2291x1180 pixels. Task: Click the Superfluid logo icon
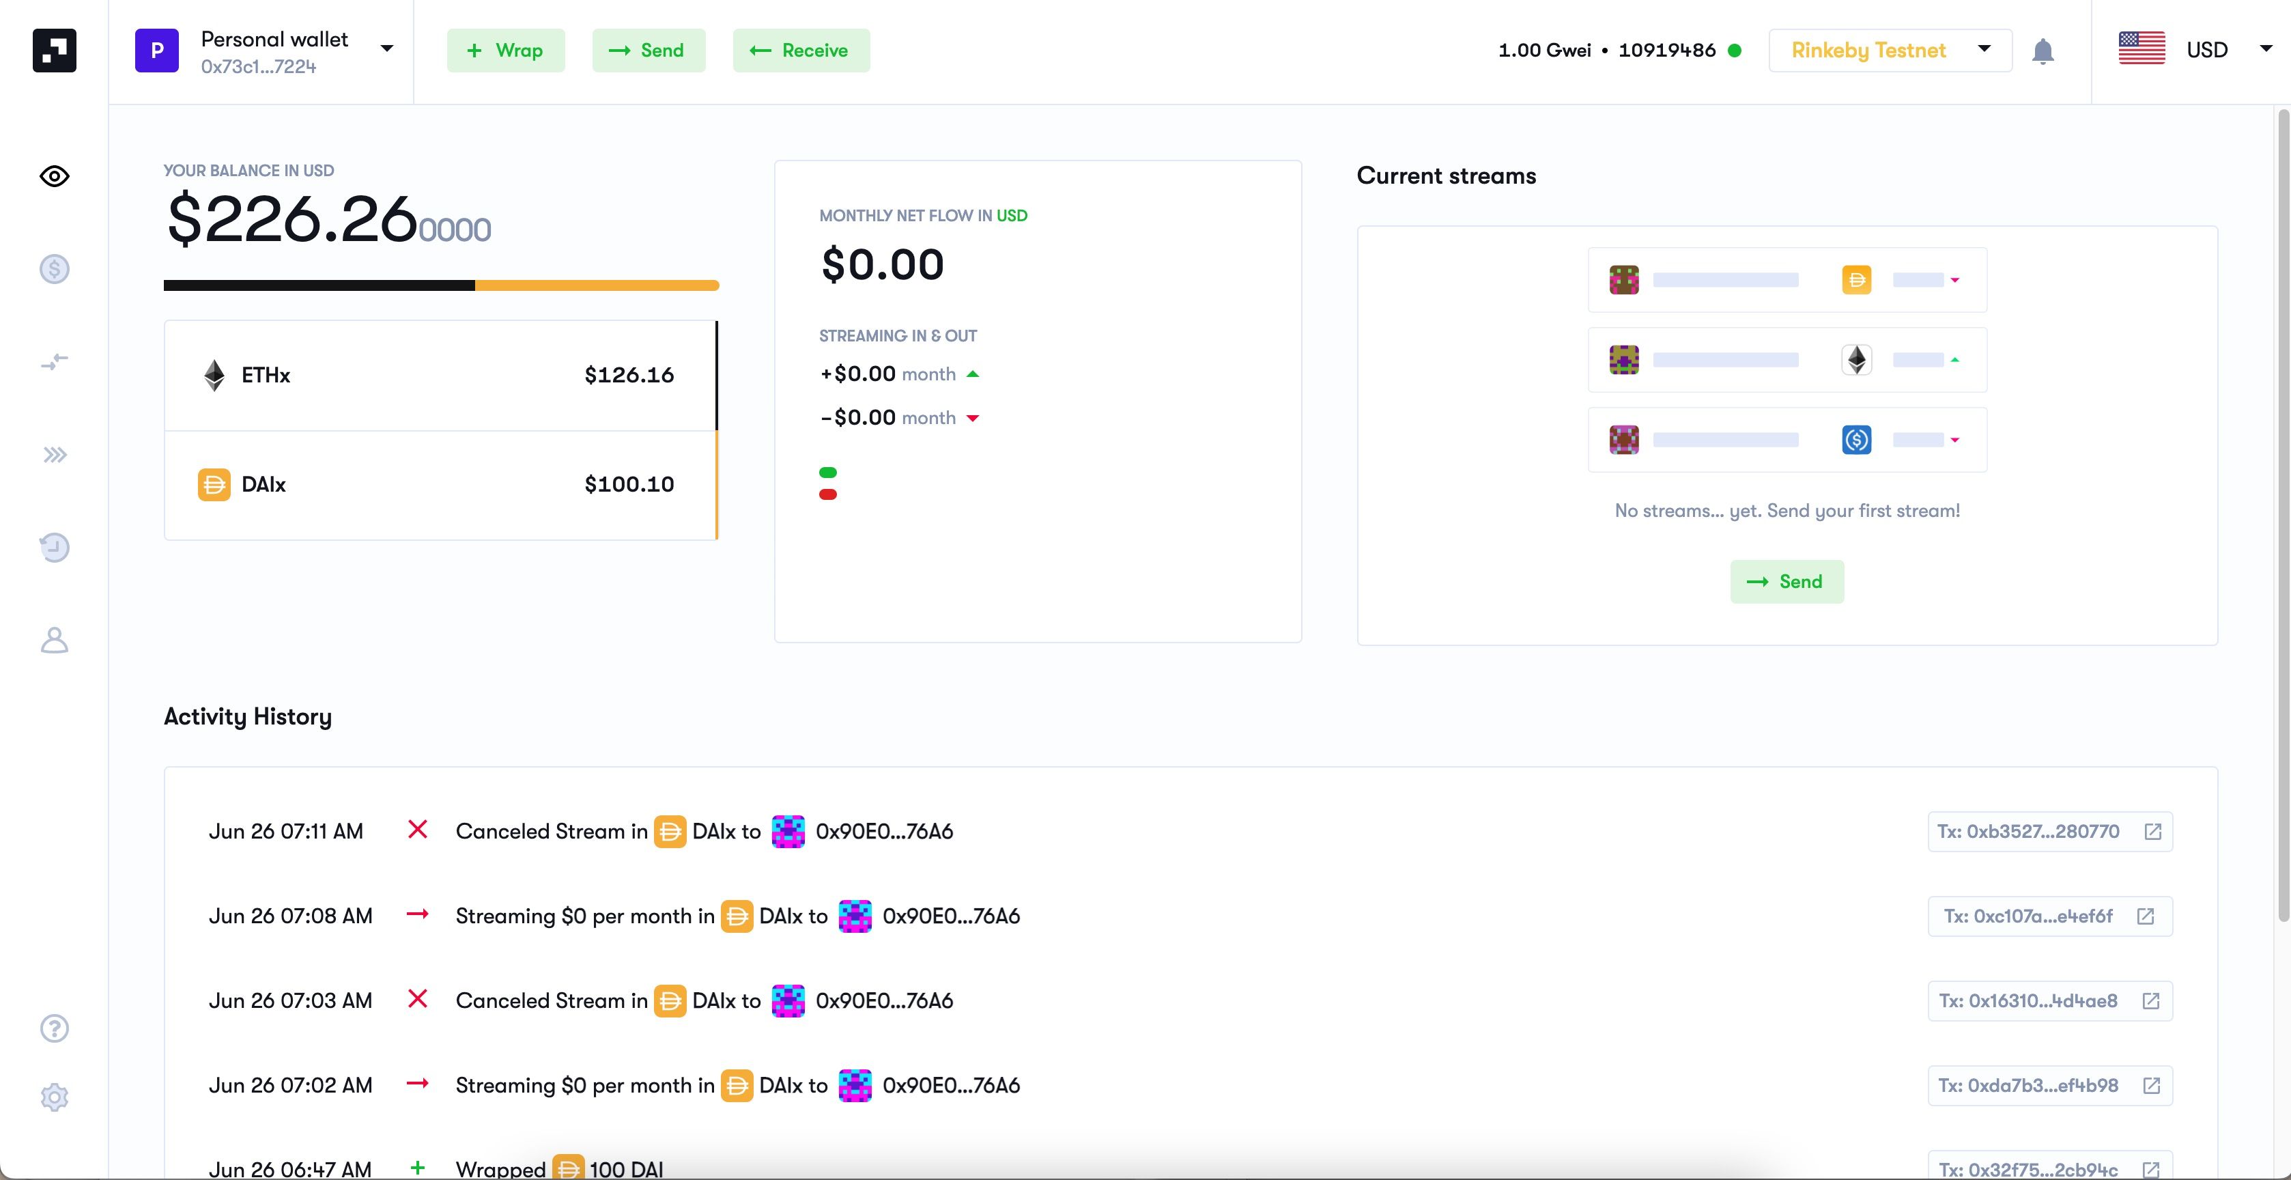(x=54, y=50)
